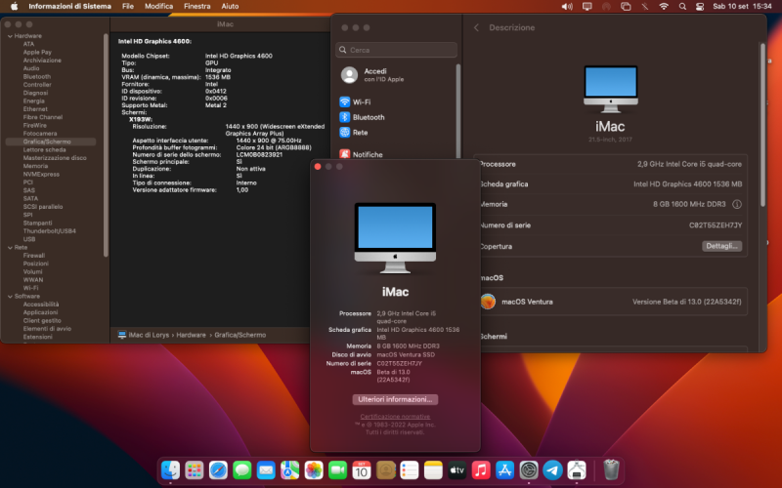Image resolution: width=782 pixels, height=488 pixels.
Task: Collapse the Software tree section
Action: click(9, 296)
